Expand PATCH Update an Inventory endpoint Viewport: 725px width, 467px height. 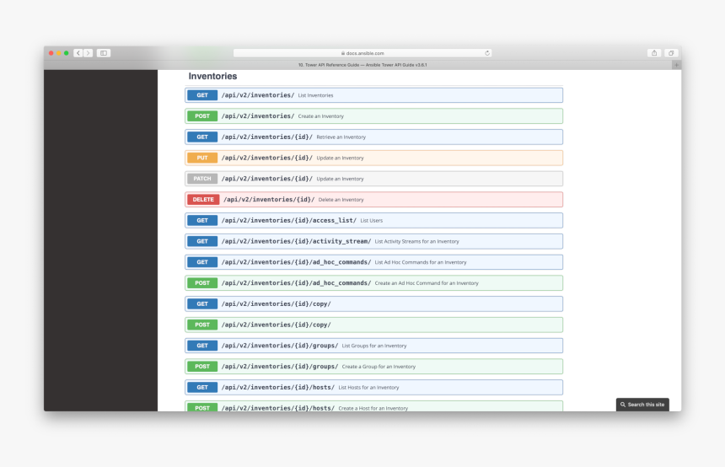(374, 179)
